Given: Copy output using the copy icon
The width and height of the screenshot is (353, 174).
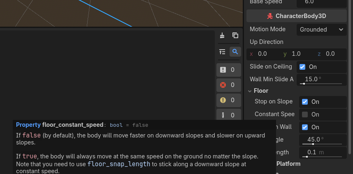Looking at the screenshot, I should (x=235, y=36).
